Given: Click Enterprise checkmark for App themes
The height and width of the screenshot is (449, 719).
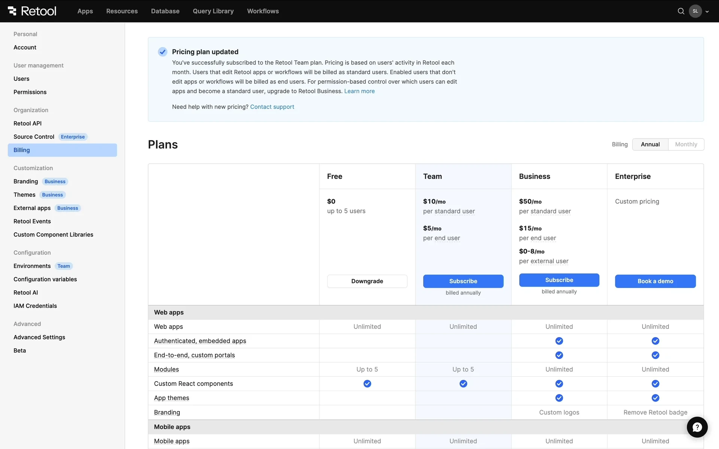Looking at the screenshot, I should pos(655,398).
